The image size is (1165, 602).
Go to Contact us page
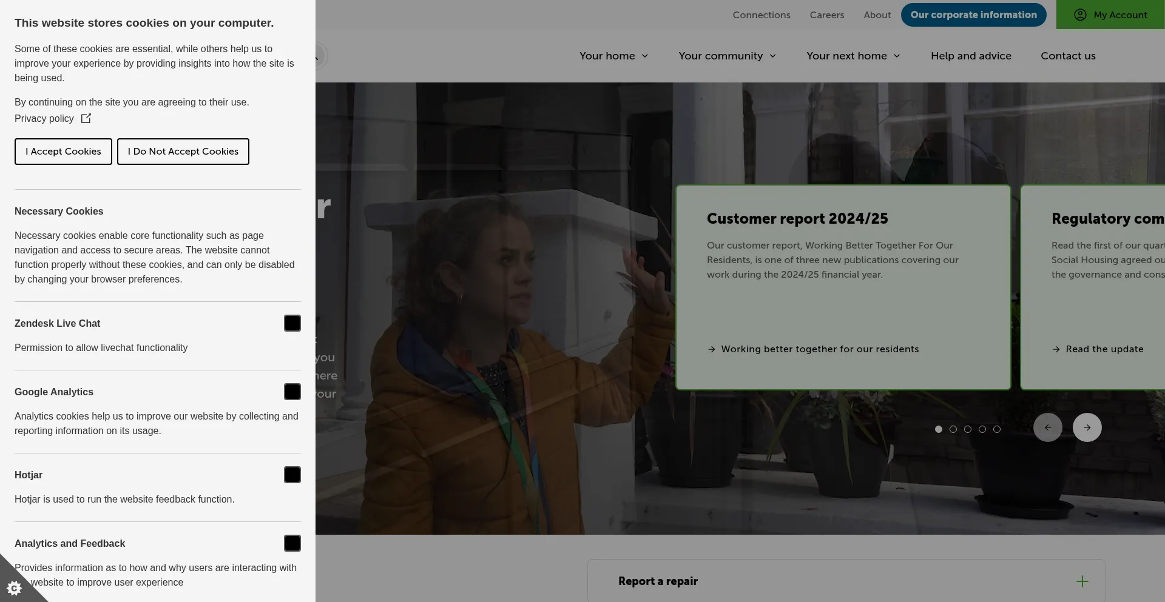[x=1068, y=56]
